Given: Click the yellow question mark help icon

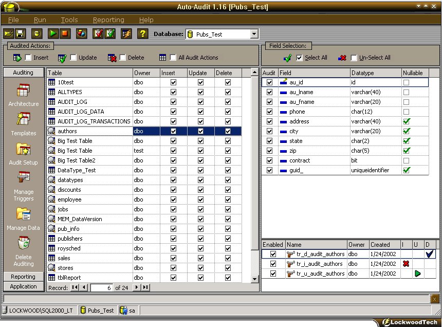Looking at the screenshot, I should tap(143, 34).
